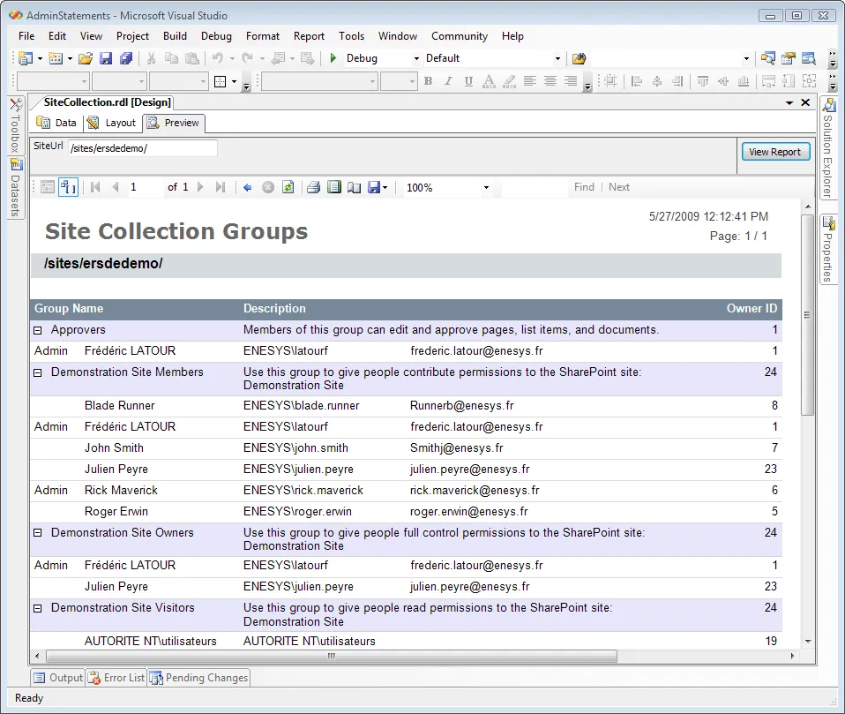Screen dimensions: 845x714
Task: Collapse the Approvers group row
Action: pyautogui.click(x=36, y=329)
